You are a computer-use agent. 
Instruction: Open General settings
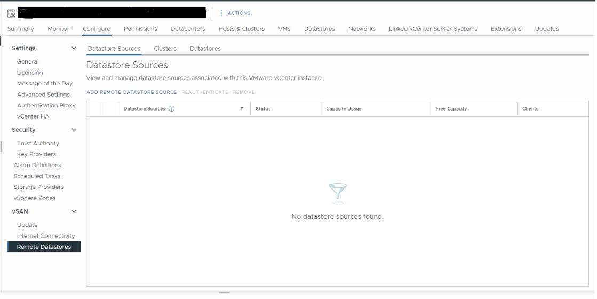(28, 61)
